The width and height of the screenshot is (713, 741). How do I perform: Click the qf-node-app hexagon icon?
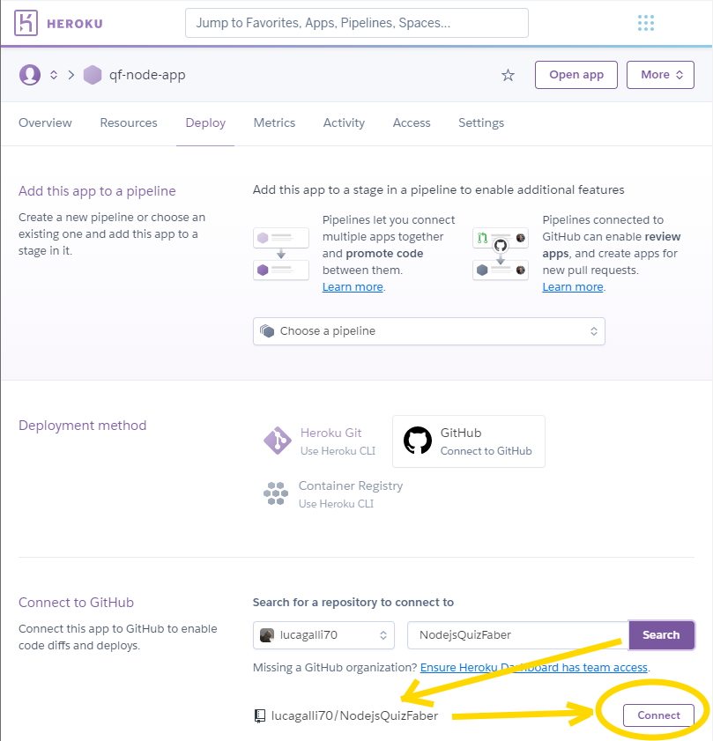click(93, 75)
